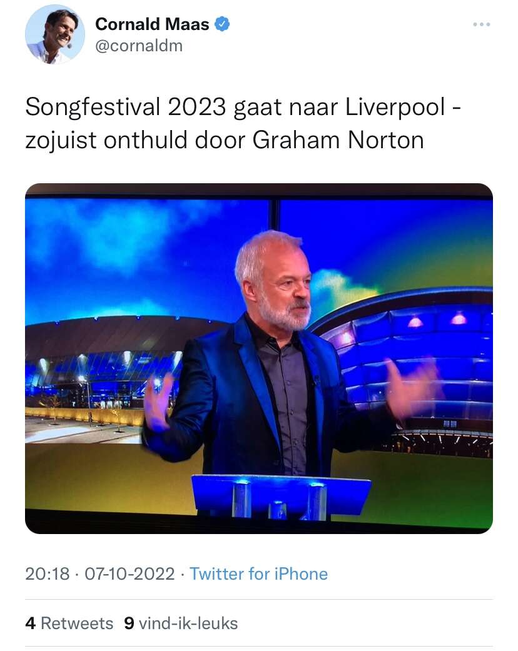View the 9 vind-ik-leuks list
Image resolution: width=518 pixels, height=651 pixels.
(181, 623)
